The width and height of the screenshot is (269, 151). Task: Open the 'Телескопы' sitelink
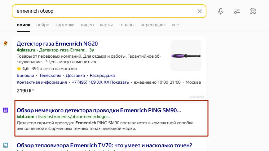click(50, 76)
